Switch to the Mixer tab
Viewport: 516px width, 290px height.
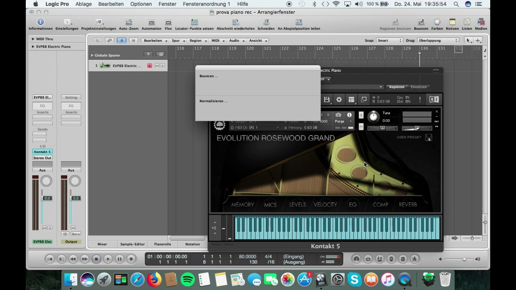pos(102,244)
